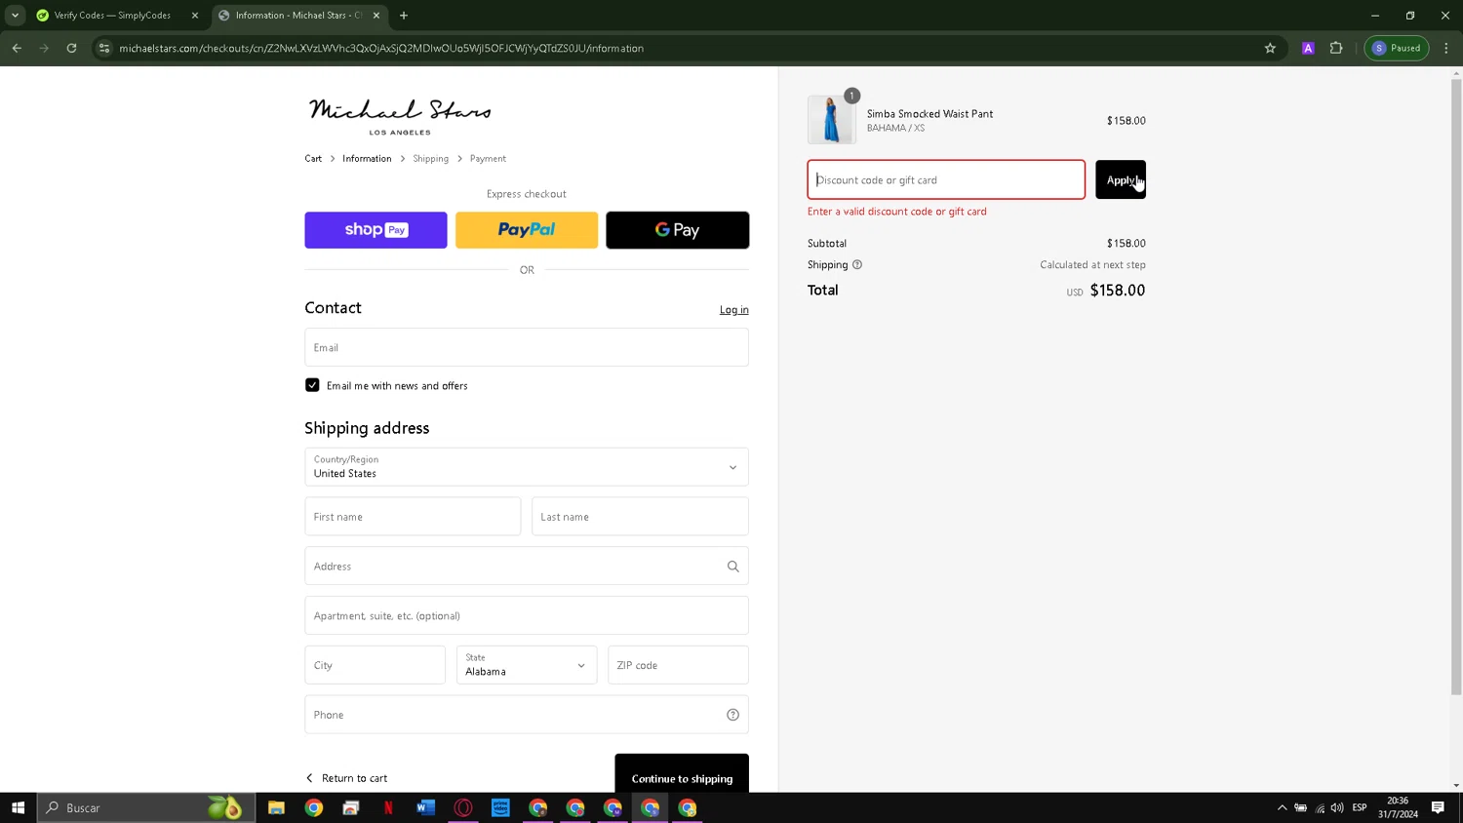Uncheck Email me with news and offers
This screenshot has width=1463, height=823.
coord(312,385)
